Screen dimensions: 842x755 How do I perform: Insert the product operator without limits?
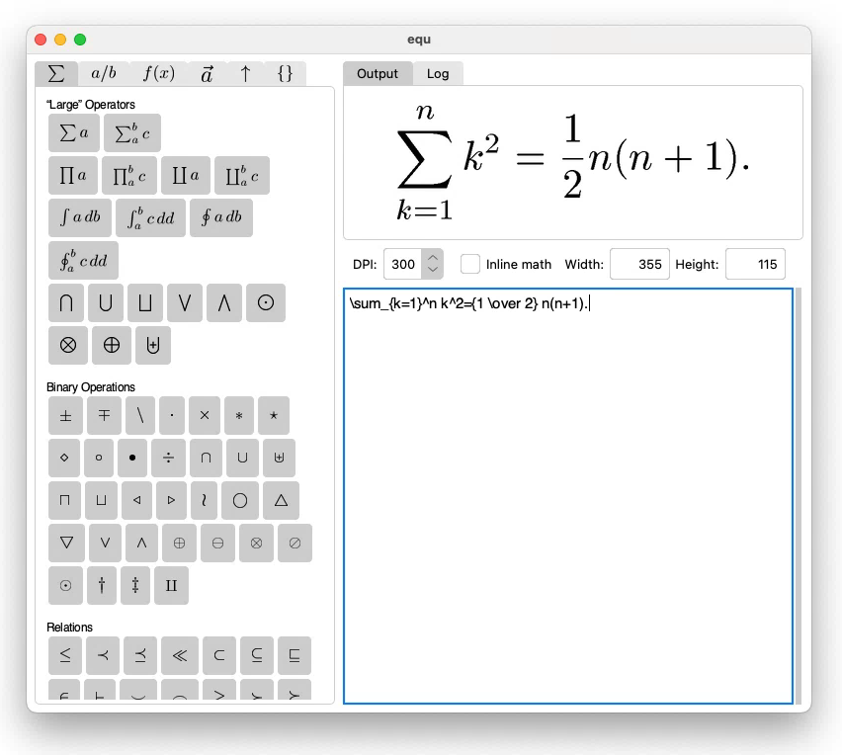tap(73, 175)
